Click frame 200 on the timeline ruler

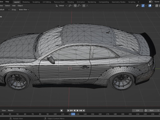(130, 114)
